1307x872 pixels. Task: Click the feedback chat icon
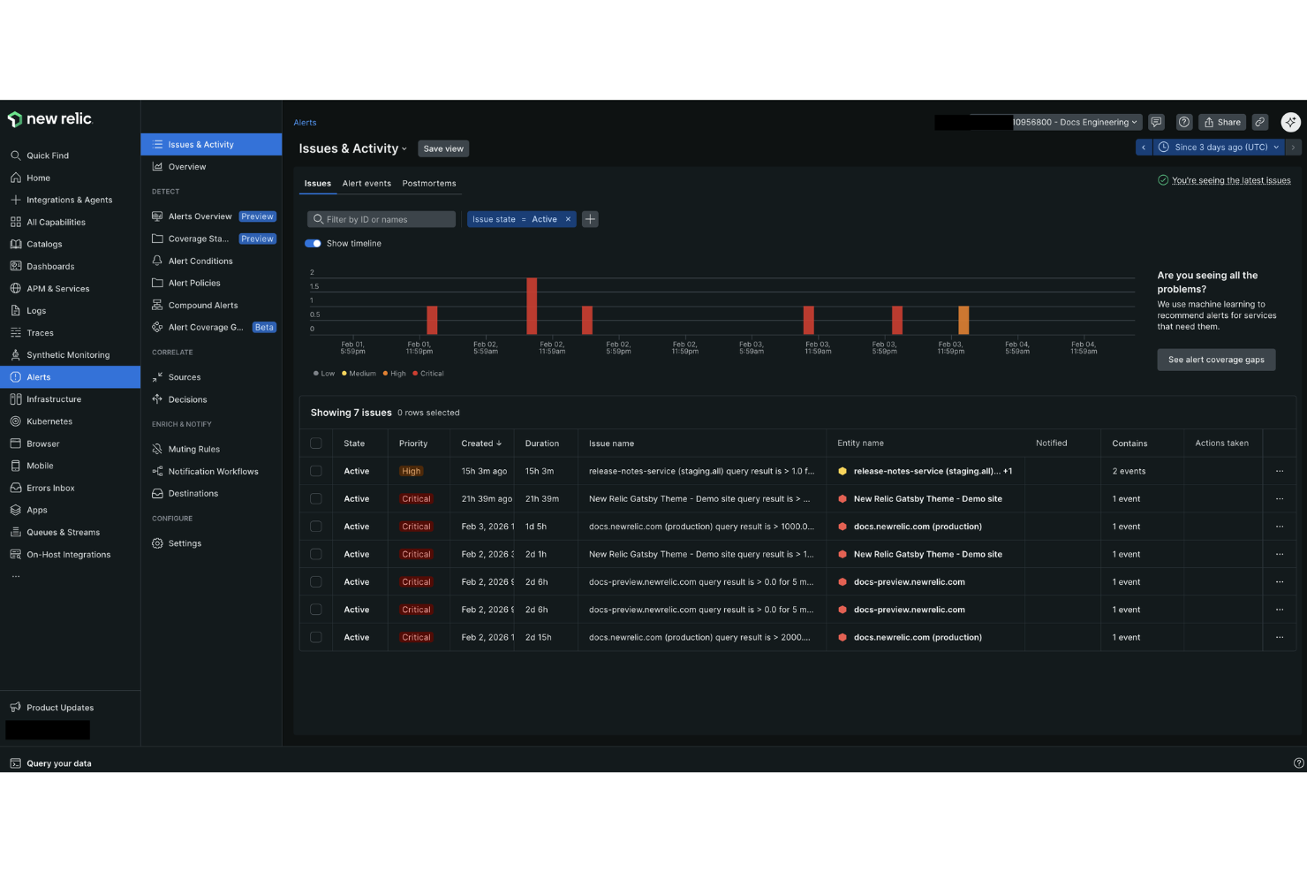pos(1156,122)
